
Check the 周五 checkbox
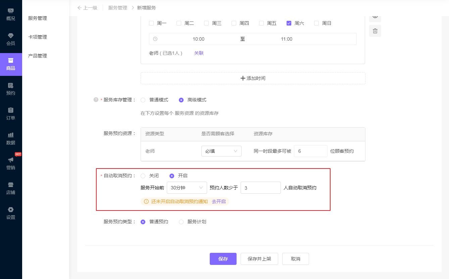pos(261,23)
